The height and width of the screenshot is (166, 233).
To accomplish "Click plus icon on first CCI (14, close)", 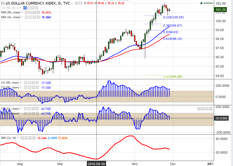I will [33, 109].
